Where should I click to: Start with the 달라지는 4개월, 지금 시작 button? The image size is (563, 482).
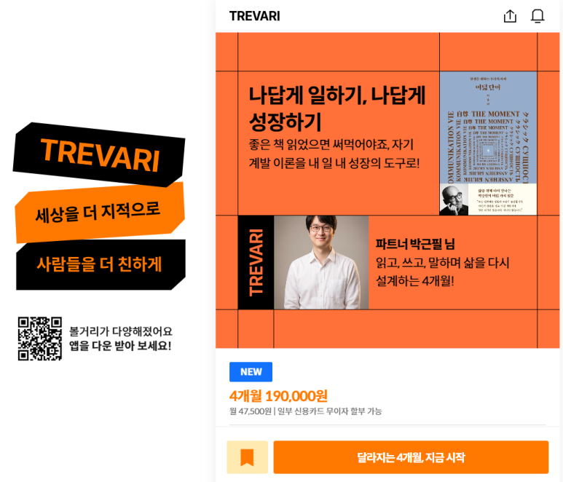[411, 457]
